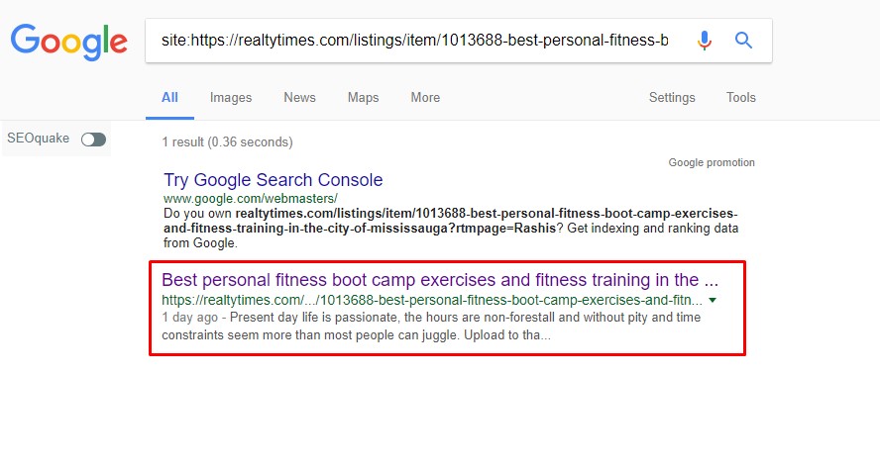Show the search Tools options
Screen dimensions: 880x468
(740, 97)
